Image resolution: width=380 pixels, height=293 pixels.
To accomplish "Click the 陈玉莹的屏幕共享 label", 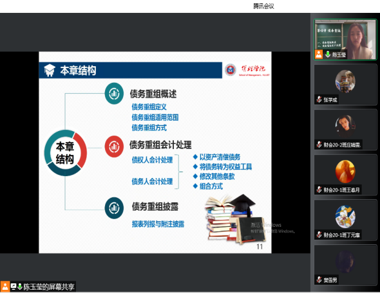I will coord(49,287).
